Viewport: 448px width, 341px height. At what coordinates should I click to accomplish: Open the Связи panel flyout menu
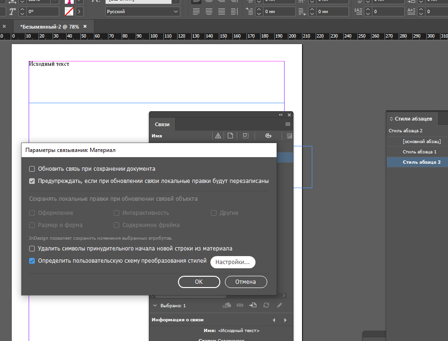coord(288,124)
